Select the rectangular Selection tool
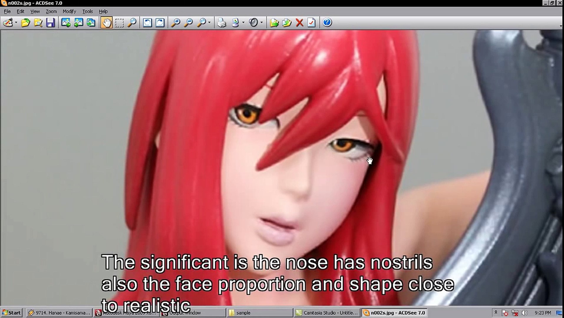The width and height of the screenshot is (564, 318). click(119, 22)
